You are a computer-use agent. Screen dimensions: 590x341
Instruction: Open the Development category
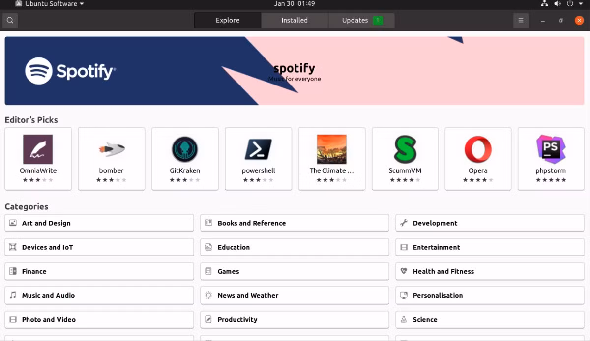(x=490, y=223)
